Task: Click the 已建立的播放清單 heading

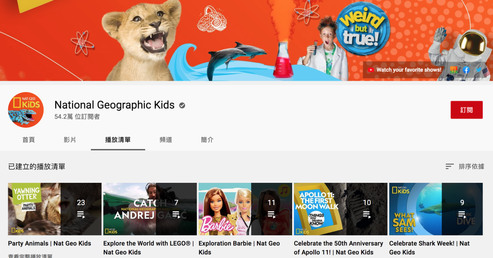Action: pyautogui.click(x=37, y=167)
